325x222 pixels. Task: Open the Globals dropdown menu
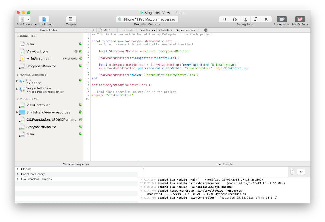(166, 30)
